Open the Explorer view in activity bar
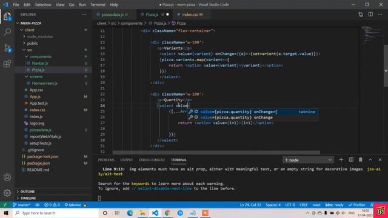This screenshot has width=388, height=218. 7,16
